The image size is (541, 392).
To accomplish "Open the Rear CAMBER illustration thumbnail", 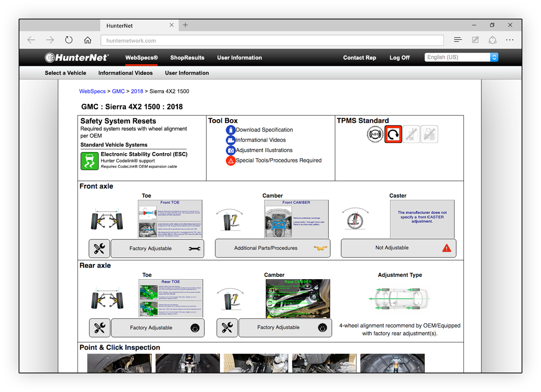I will [298, 299].
